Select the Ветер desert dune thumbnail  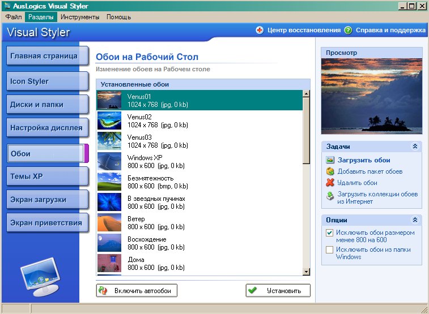click(x=109, y=222)
